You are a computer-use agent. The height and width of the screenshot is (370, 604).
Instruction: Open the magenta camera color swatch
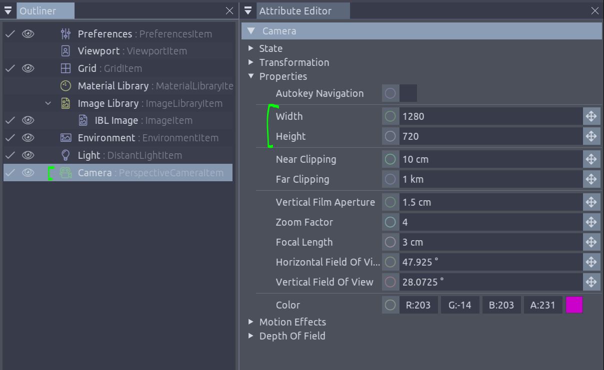574,305
